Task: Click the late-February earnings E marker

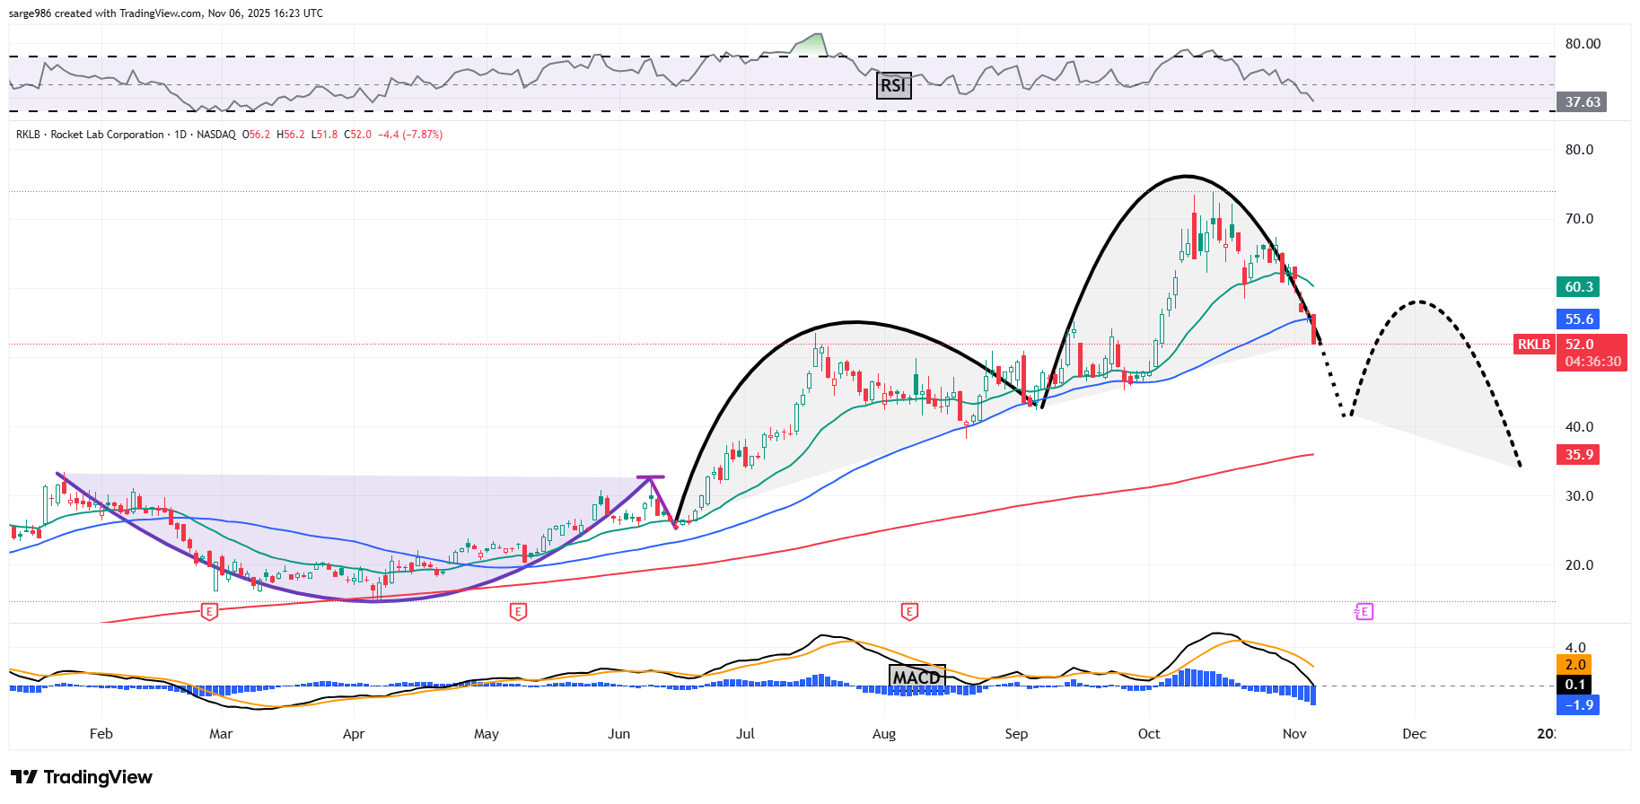Action: coord(209,612)
